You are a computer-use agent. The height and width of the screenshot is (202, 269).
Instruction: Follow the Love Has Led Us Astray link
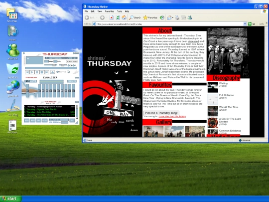[x=172, y=116]
